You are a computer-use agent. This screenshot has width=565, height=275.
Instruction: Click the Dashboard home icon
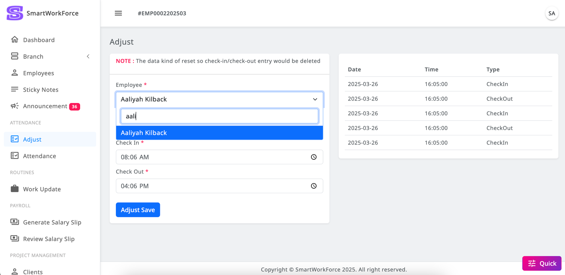pyautogui.click(x=14, y=39)
